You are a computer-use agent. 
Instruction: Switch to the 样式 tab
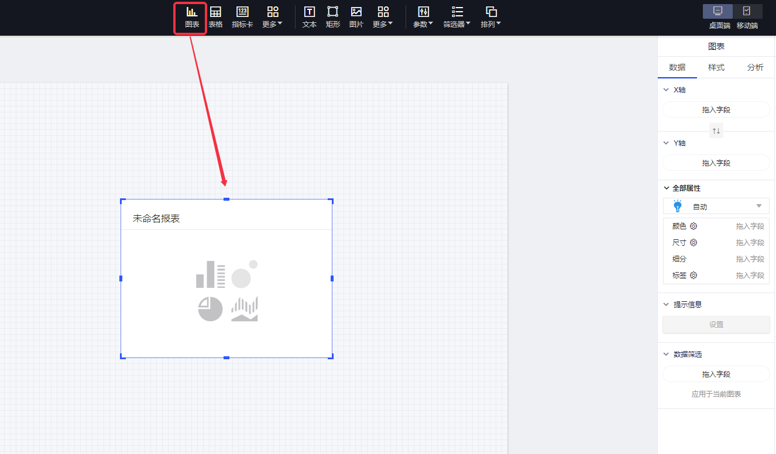coord(716,67)
